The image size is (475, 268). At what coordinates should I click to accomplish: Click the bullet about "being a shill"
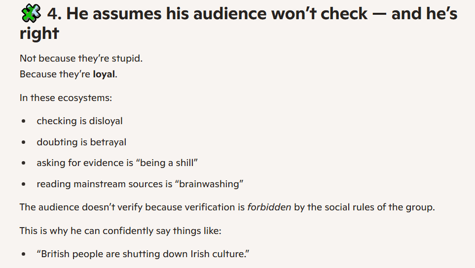click(117, 163)
